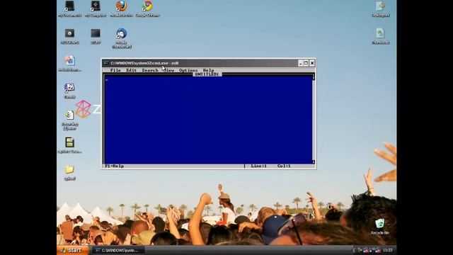Select the top-right desktop file icon

381,9
